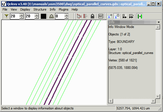Open the Plugins menu
Screen dimensions: 163x112
[64, 9]
